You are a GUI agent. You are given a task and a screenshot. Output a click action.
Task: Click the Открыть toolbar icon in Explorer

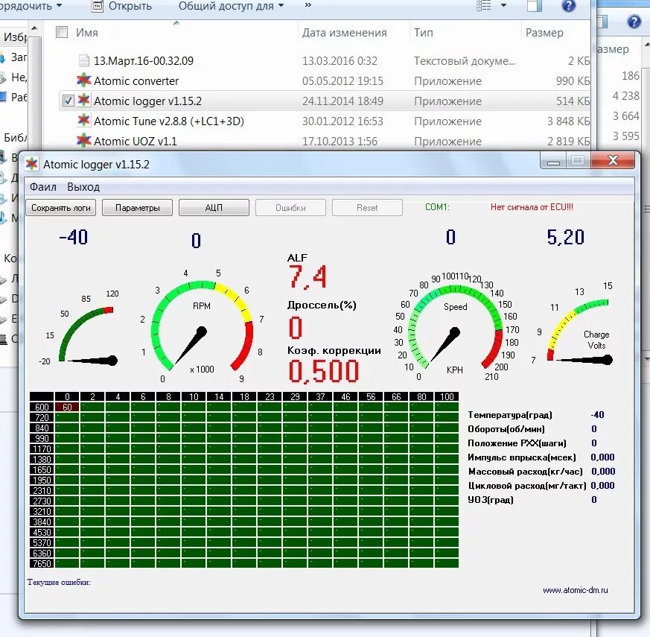click(98, 6)
